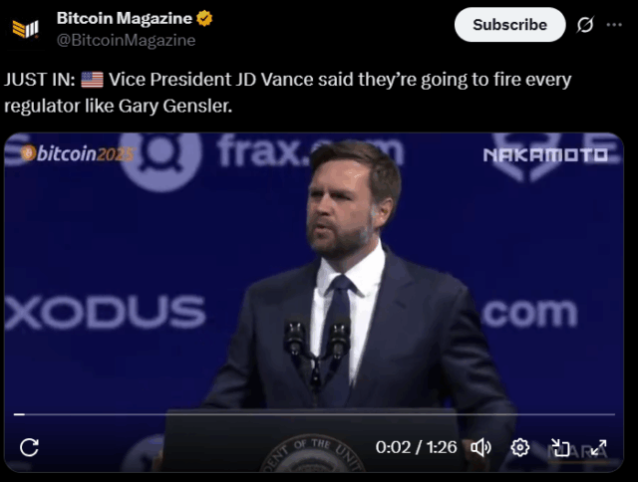
Task: Click the NAKAMOTO logo in the video corner
Action: coord(545,154)
